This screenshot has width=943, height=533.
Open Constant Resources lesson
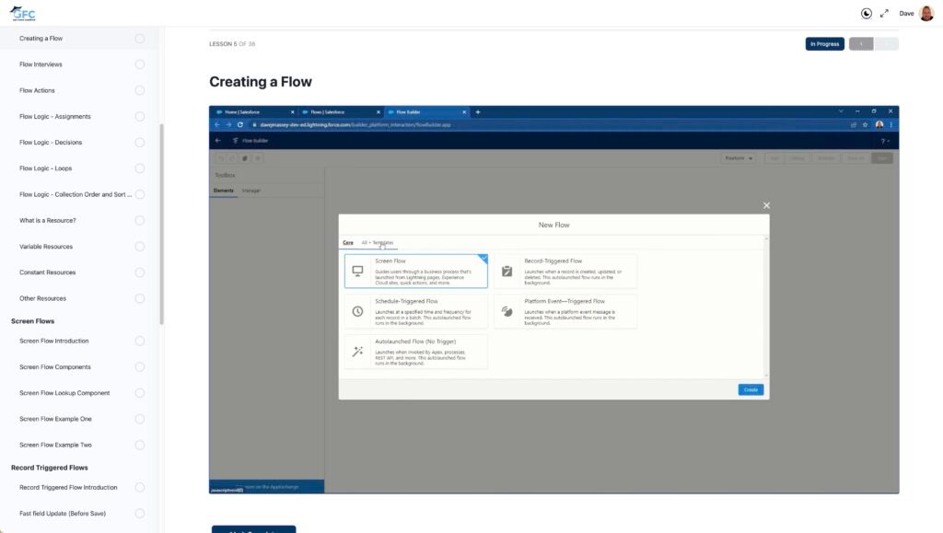pos(48,272)
